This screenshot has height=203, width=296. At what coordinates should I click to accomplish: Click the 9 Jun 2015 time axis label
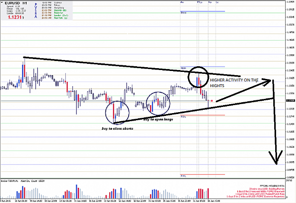tap(6, 201)
